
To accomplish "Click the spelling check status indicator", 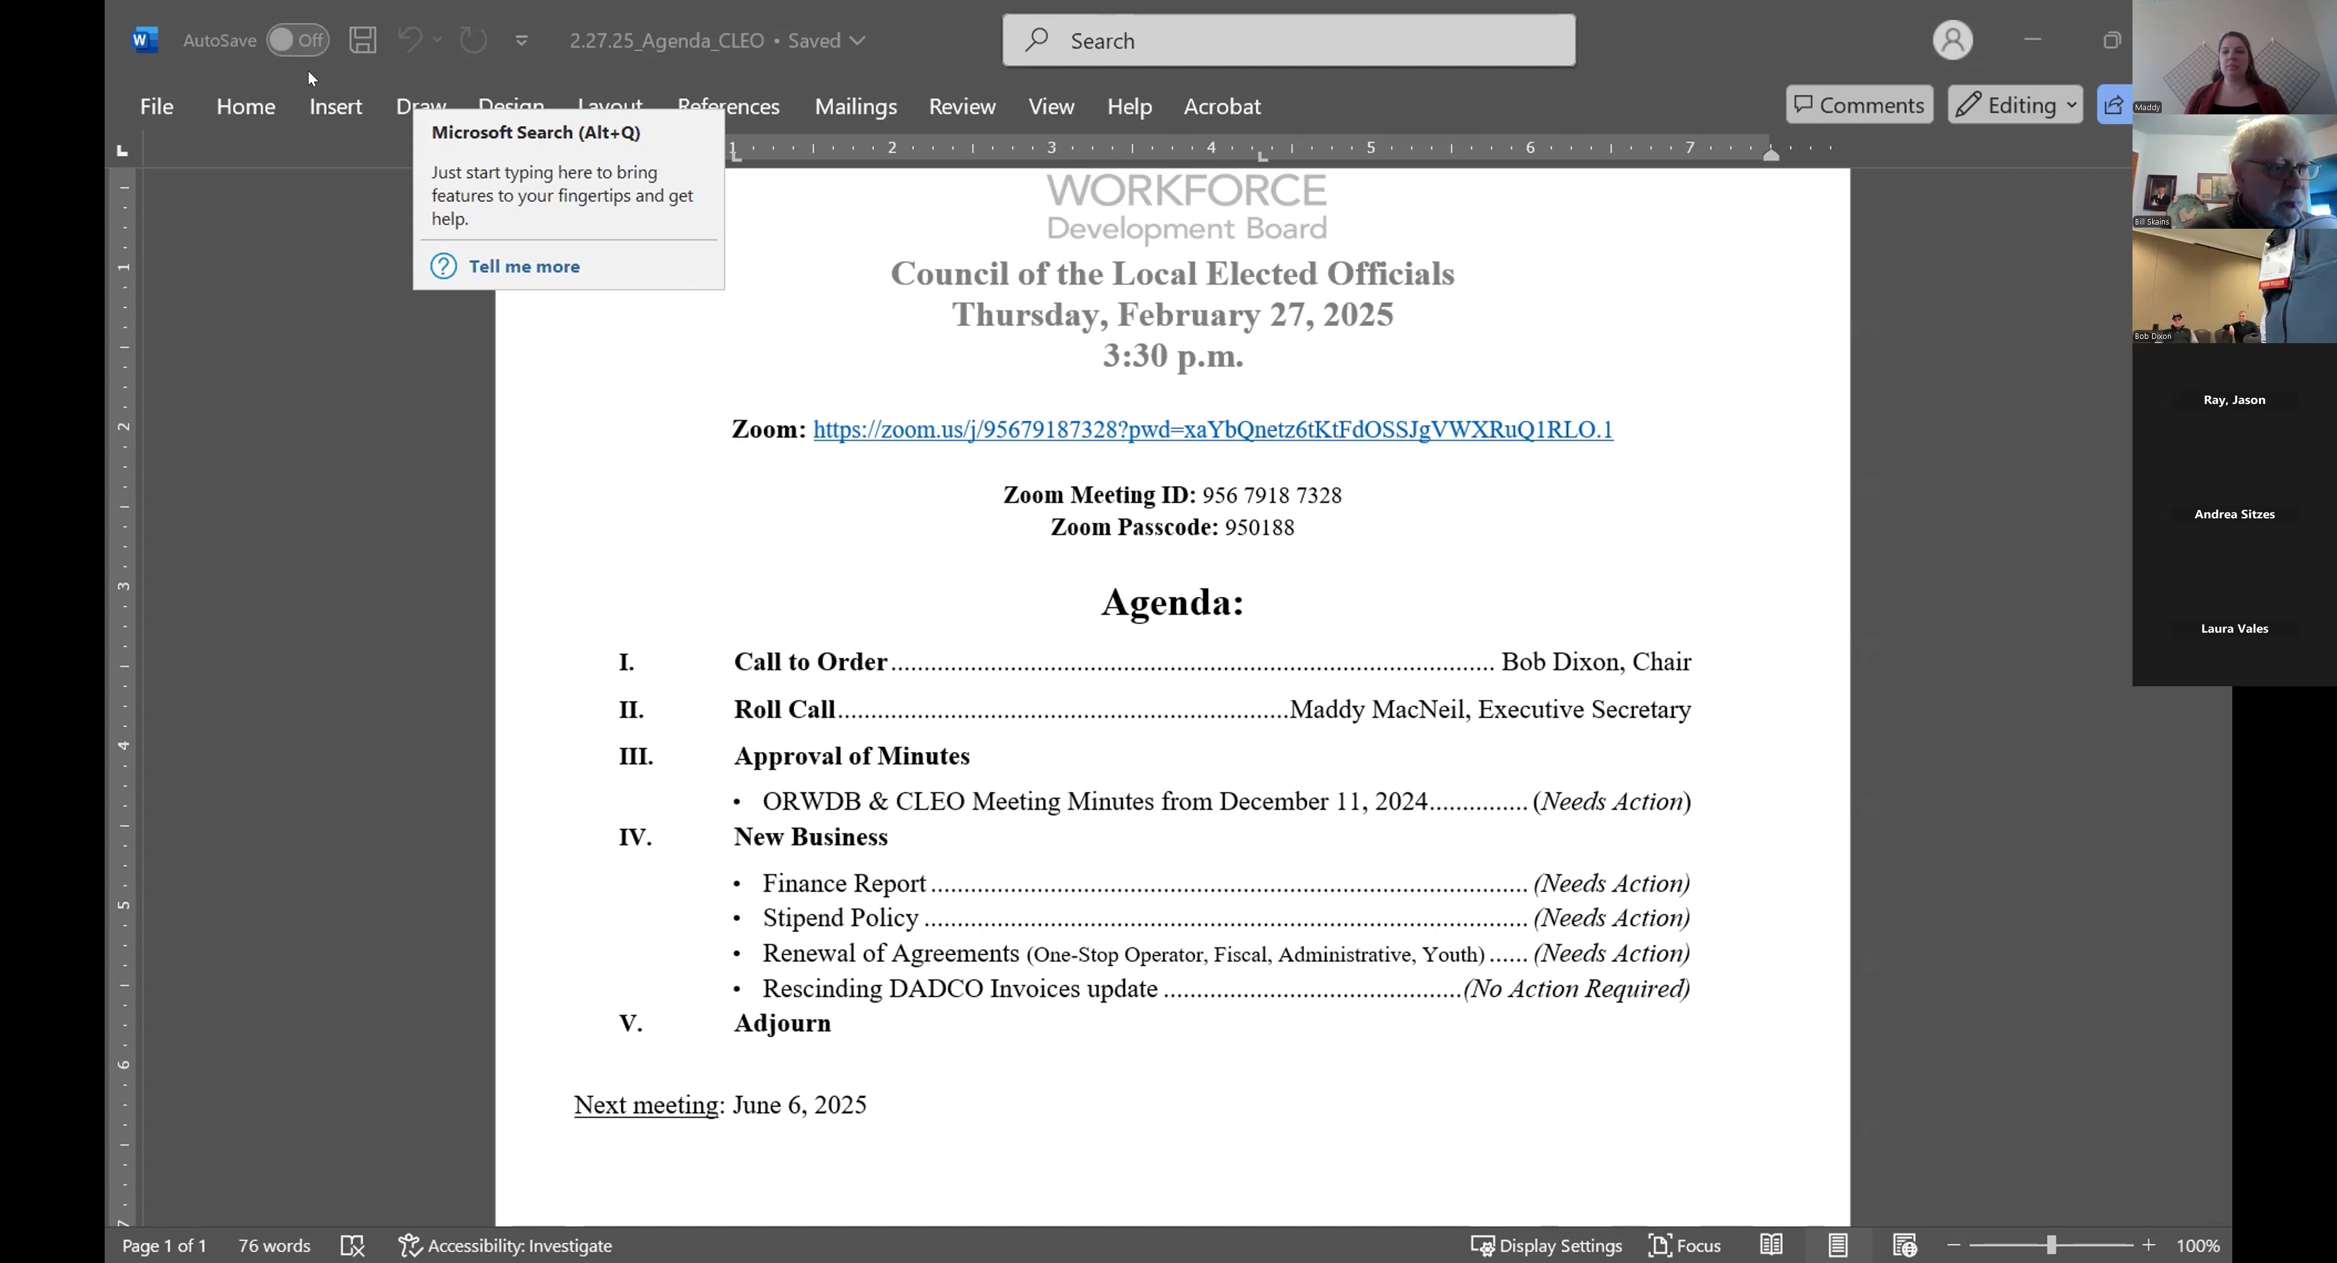I will (353, 1245).
